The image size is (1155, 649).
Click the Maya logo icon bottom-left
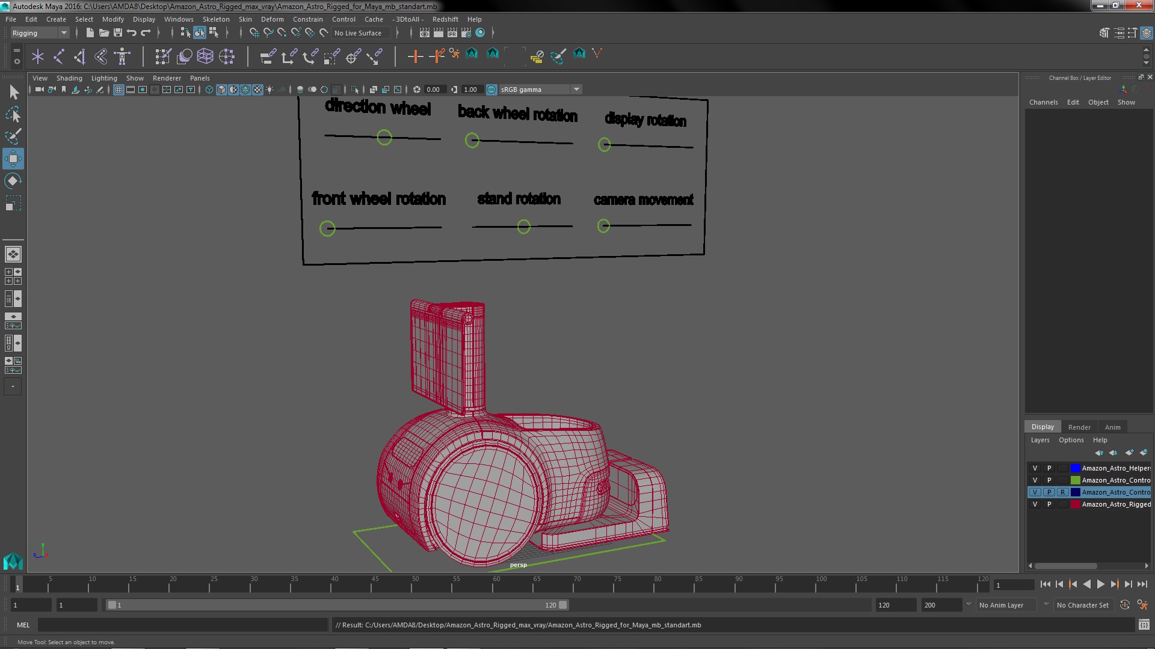pyautogui.click(x=13, y=561)
